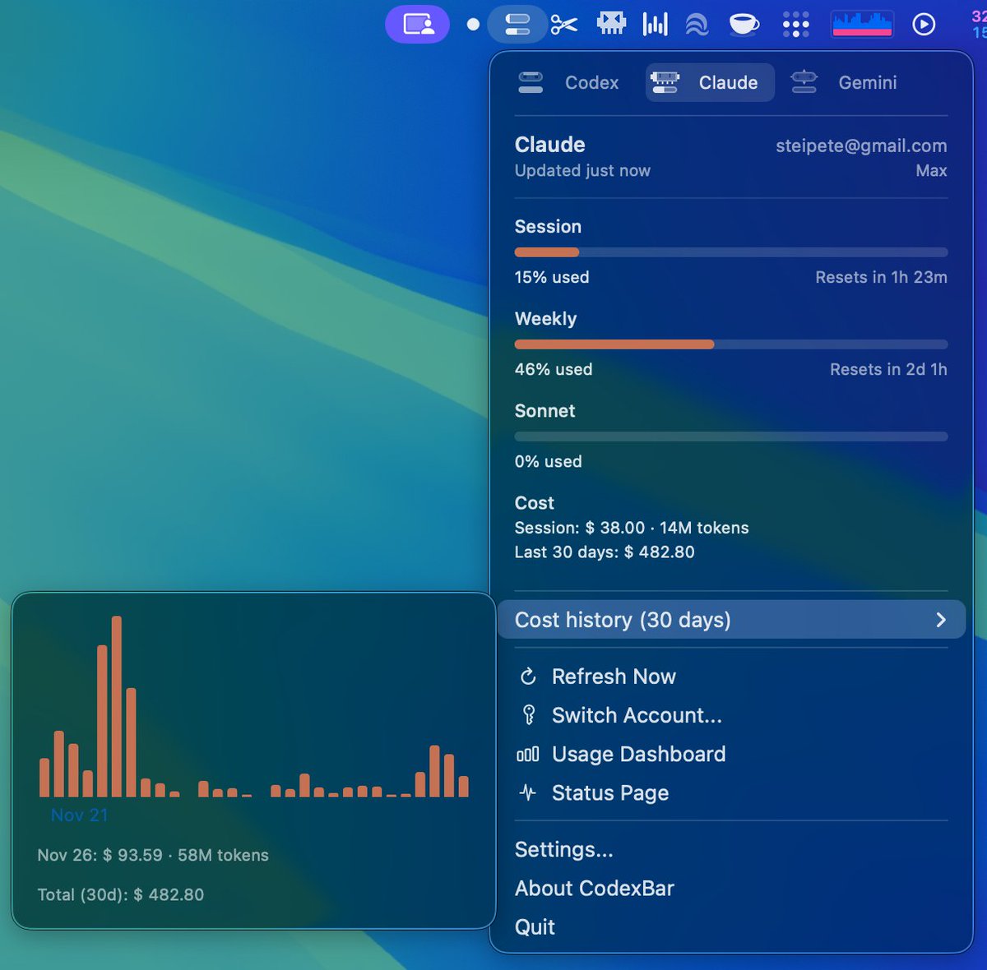Click the dots grid menu bar icon
987x970 pixels.
[795, 25]
